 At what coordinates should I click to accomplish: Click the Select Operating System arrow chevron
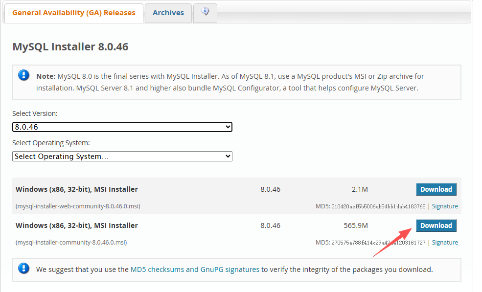tap(228, 156)
